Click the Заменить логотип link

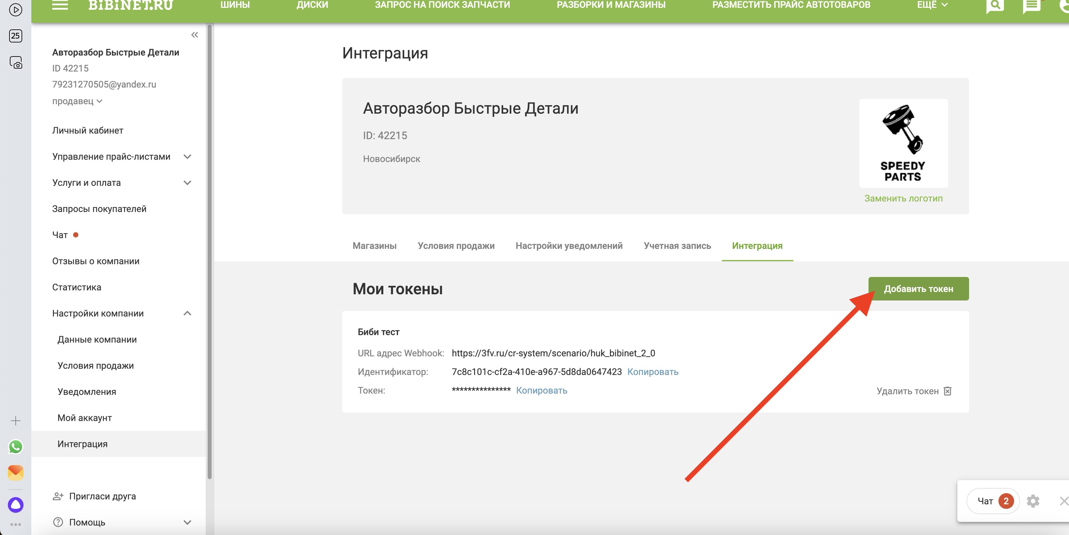(903, 198)
